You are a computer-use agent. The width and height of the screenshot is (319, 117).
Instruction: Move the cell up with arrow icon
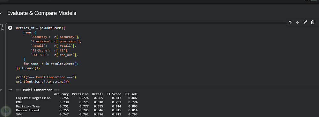click(290, 22)
